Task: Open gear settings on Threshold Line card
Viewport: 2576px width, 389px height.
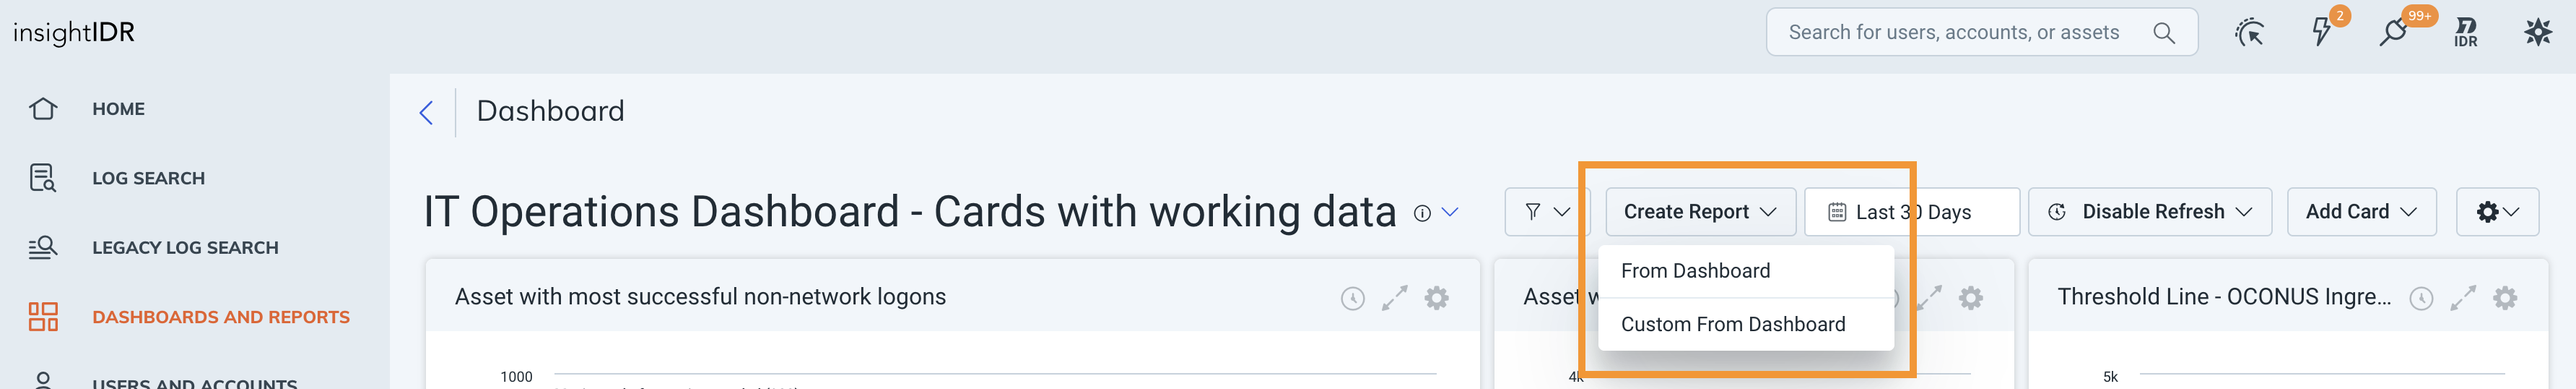Action: click(2504, 298)
